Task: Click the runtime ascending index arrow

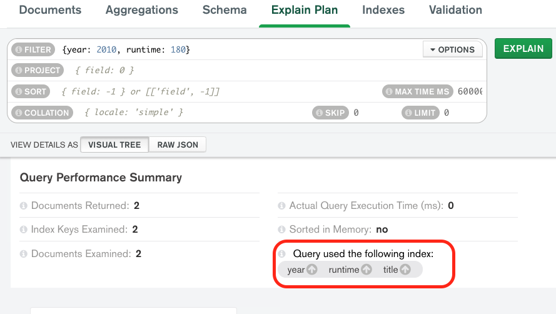Action: click(x=366, y=270)
